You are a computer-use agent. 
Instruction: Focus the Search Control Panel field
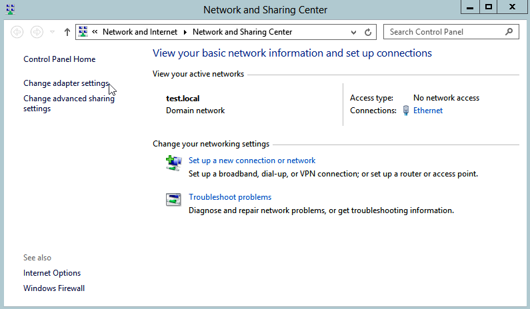click(451, 32)
